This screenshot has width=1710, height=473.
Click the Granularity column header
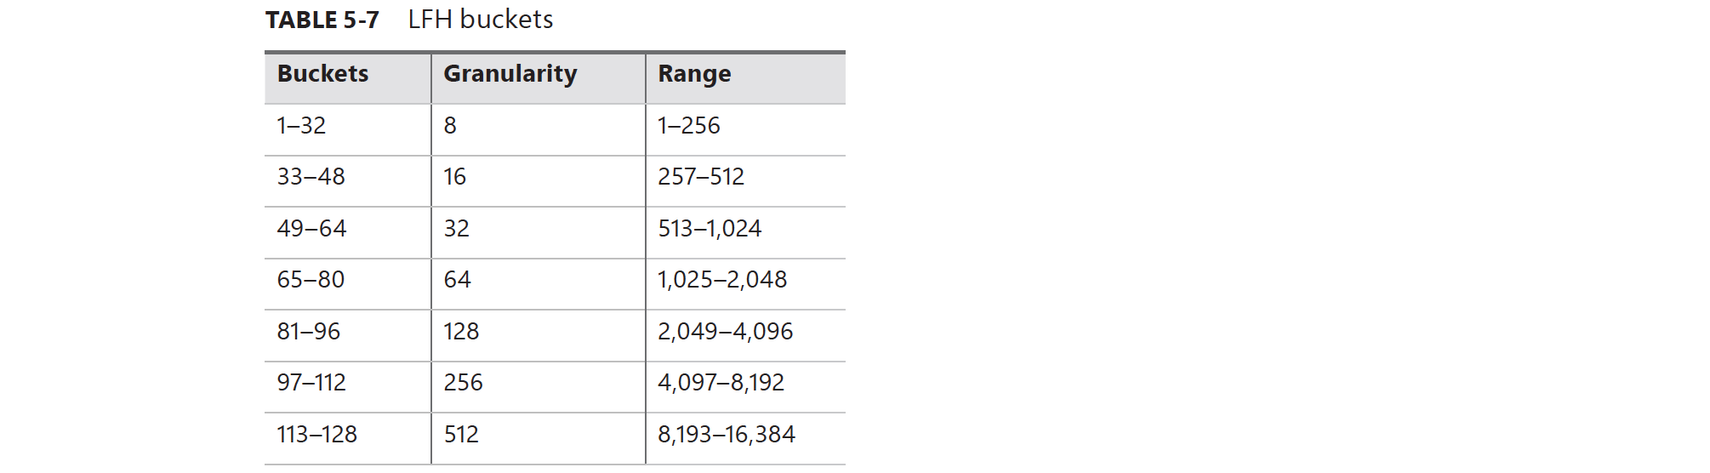click(x=510, y=74)
